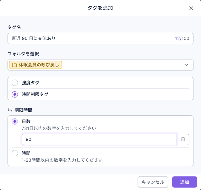
Task: Click the 1-23時間以内の数字を入力してください hint
Action: point(62,160)
